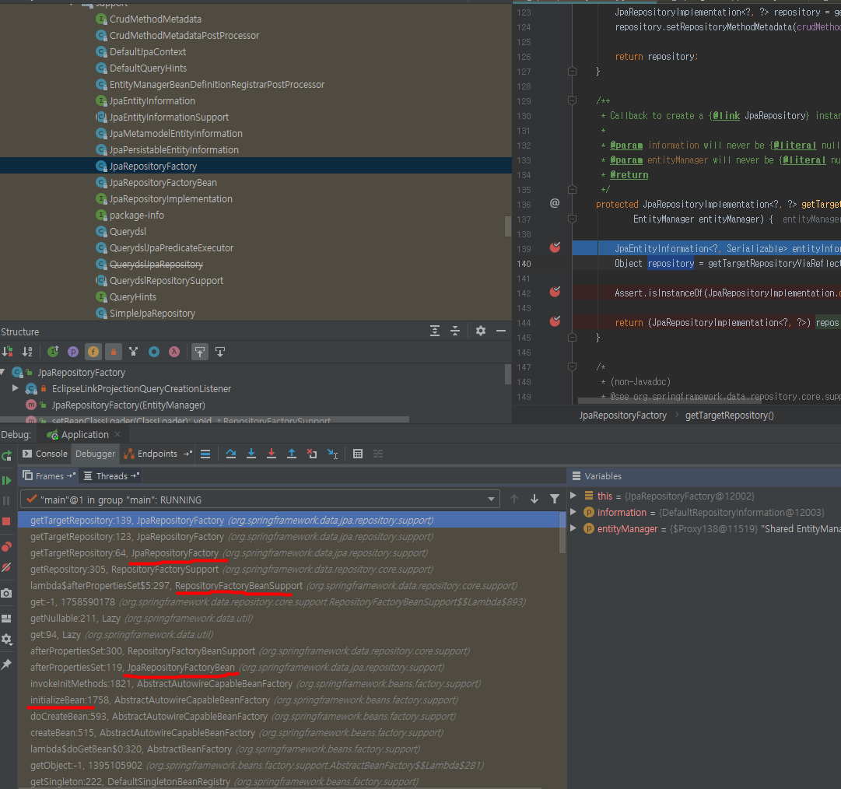Click JpaRepositoryFactory breadcrumb in editor

tap(622, 416)
